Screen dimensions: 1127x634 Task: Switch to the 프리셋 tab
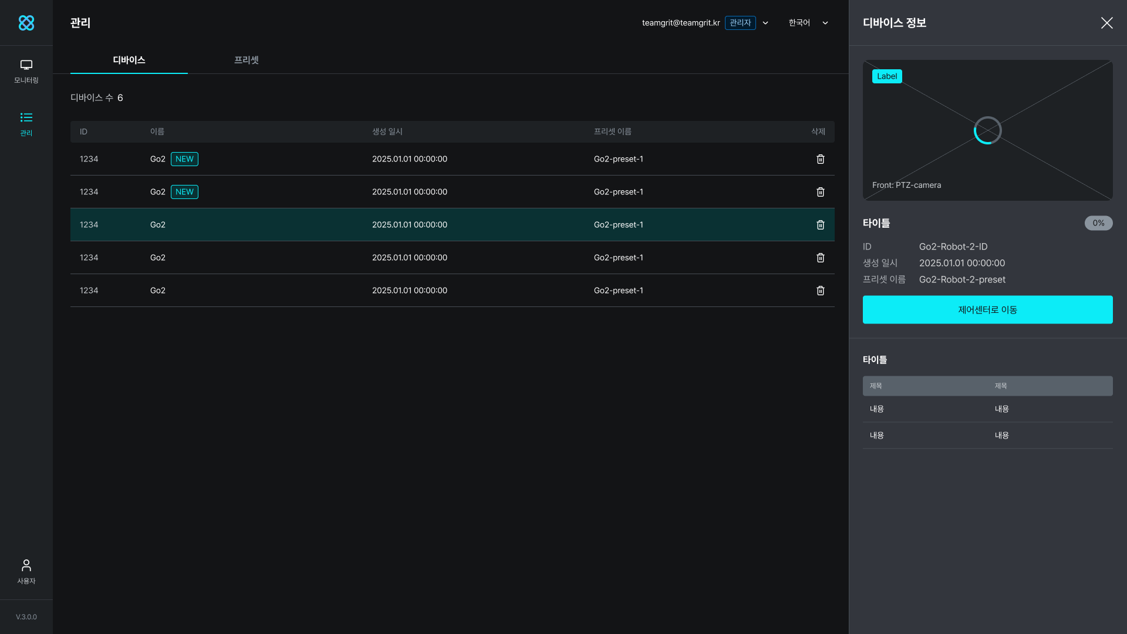tap(246, 60)
